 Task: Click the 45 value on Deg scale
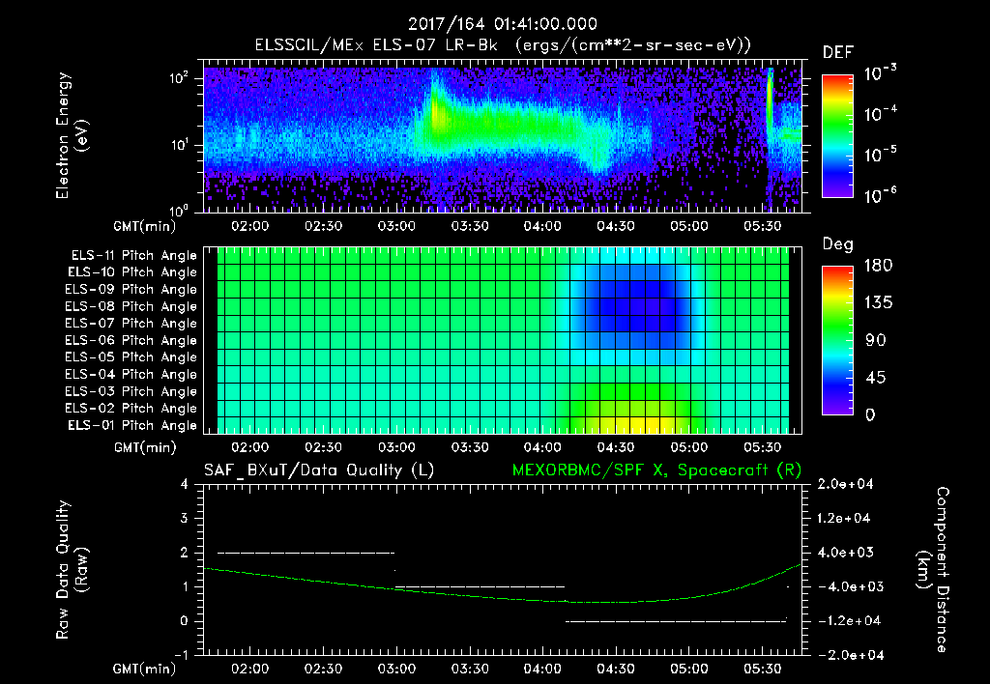tap(878, 378)
